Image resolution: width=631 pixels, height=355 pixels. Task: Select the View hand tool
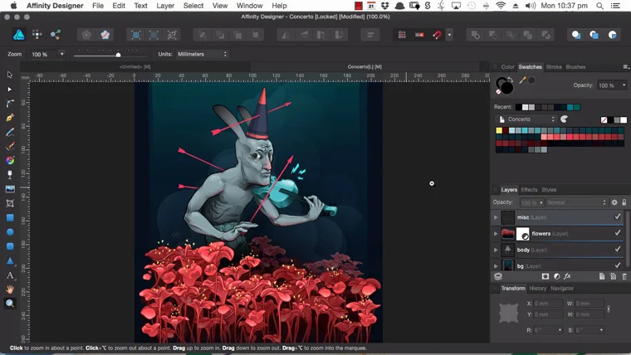coord(10,289)
